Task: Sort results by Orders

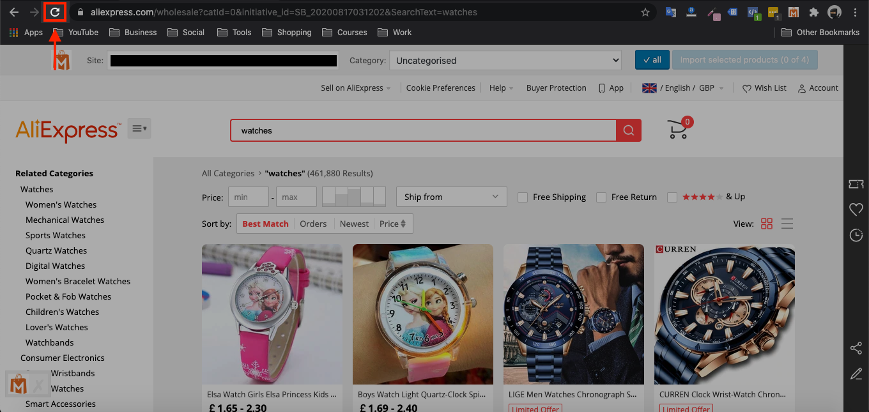Action: (313, 224)
